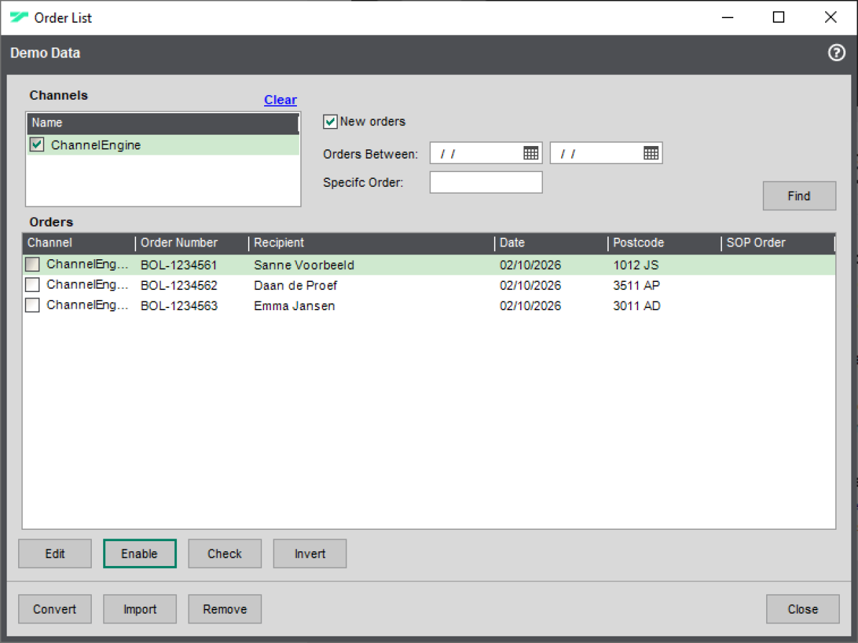This screenshot has height=643, width=858.
Task: Select recipient Daan de Proef
Action: pyautogui.click(x=295, y=285)
